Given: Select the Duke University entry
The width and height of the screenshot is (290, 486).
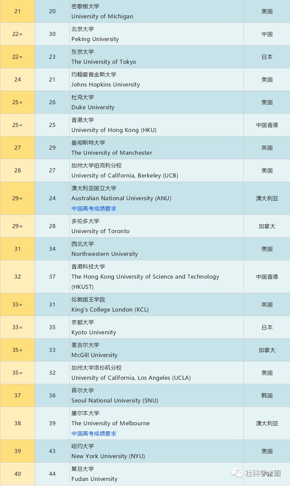Looking at the screenshot, I should [93, 107].
